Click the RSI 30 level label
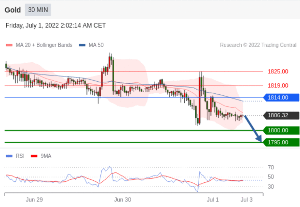The width and height of the screenshot is (300, 207). tap(271, 187)
